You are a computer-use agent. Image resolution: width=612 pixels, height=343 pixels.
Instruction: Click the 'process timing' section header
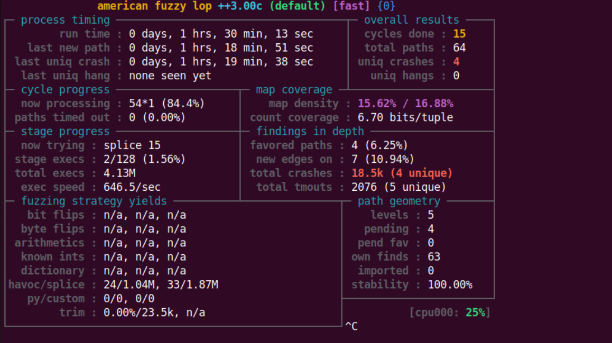click(x=65, y=20)
